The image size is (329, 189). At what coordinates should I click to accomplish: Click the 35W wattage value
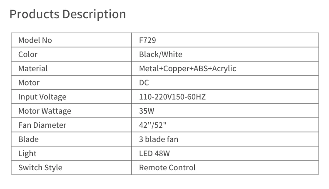(x=147, y=111)
